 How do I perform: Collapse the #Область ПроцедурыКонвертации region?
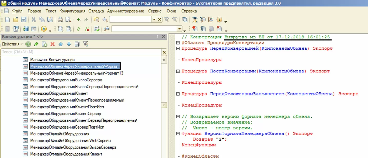[178, 43]
